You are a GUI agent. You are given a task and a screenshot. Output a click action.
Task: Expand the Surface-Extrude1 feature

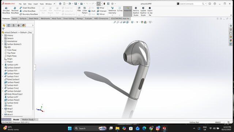pos(3,91)
